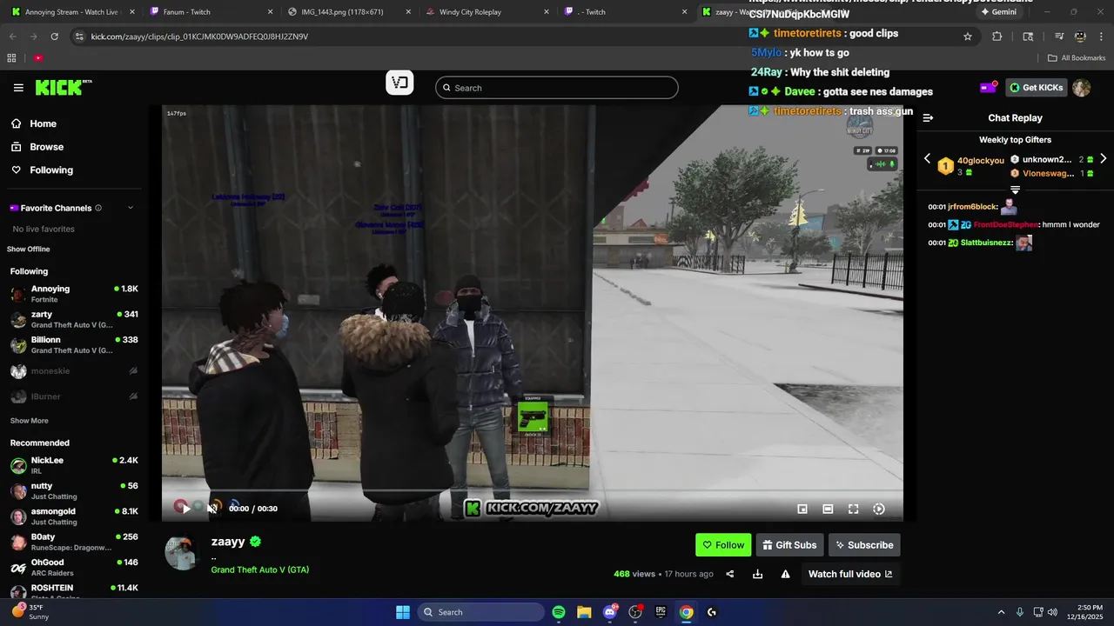Open the chat user FrontDoeStephen
Viewport: 1114px width, 626px height.
point(1005,225)
